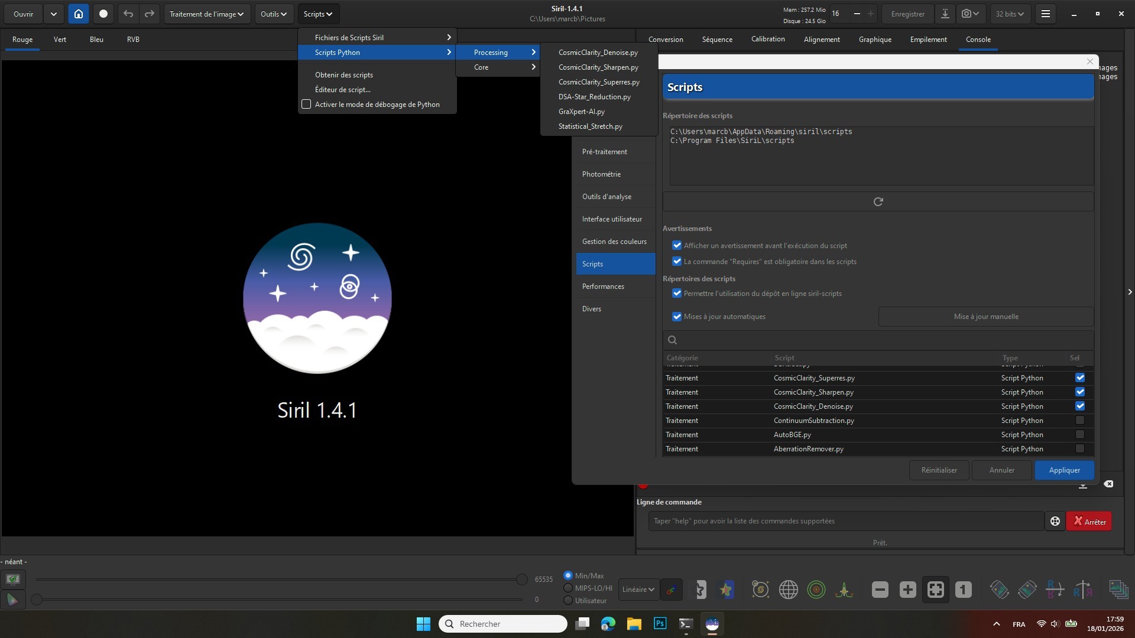Open the Outils dropdown menu
This screenshot has height=638, width=1135.
point(274,14)
